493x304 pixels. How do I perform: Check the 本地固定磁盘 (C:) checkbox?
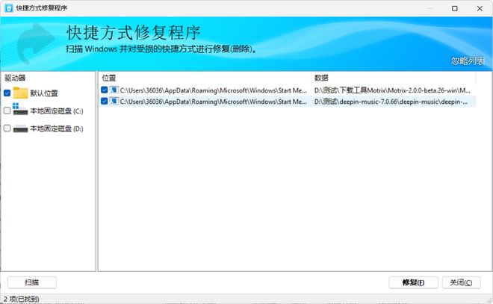[x=7, y=111]
